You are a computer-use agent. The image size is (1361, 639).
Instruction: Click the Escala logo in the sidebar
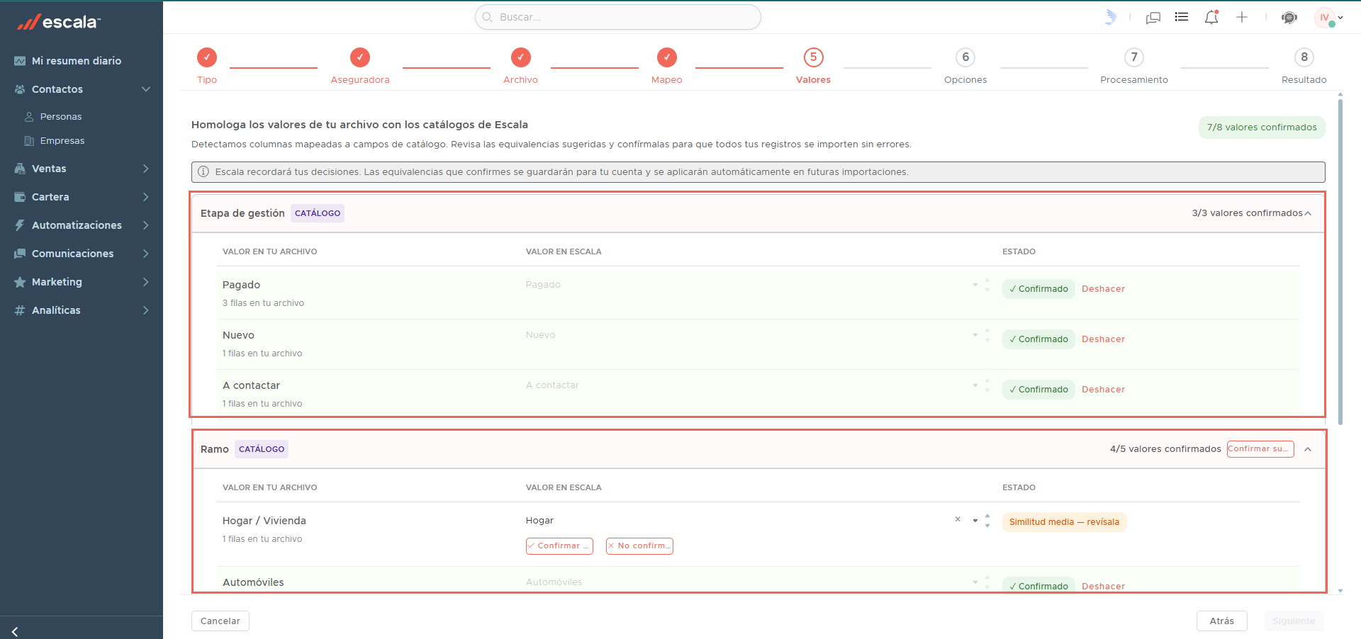click(x=59, y=22)
